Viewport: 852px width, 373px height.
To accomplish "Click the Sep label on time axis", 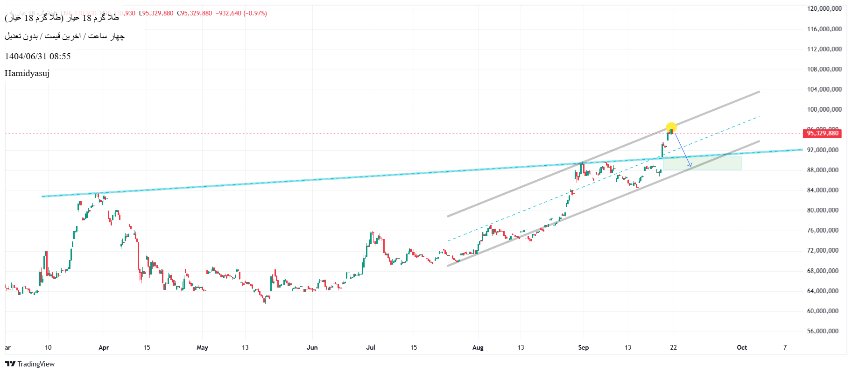I will (583, 347).
